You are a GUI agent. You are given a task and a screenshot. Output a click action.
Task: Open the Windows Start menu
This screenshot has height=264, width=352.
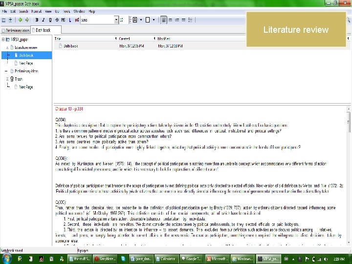click(6, 259)
